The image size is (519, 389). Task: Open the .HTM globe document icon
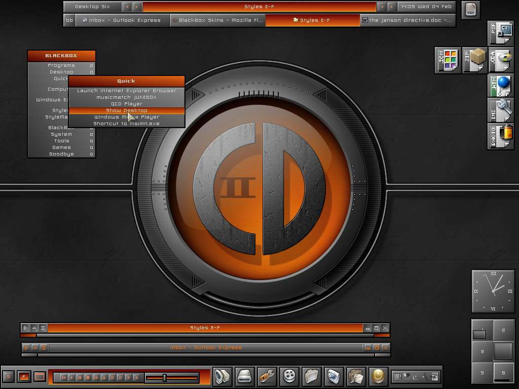tap(501, 86)
